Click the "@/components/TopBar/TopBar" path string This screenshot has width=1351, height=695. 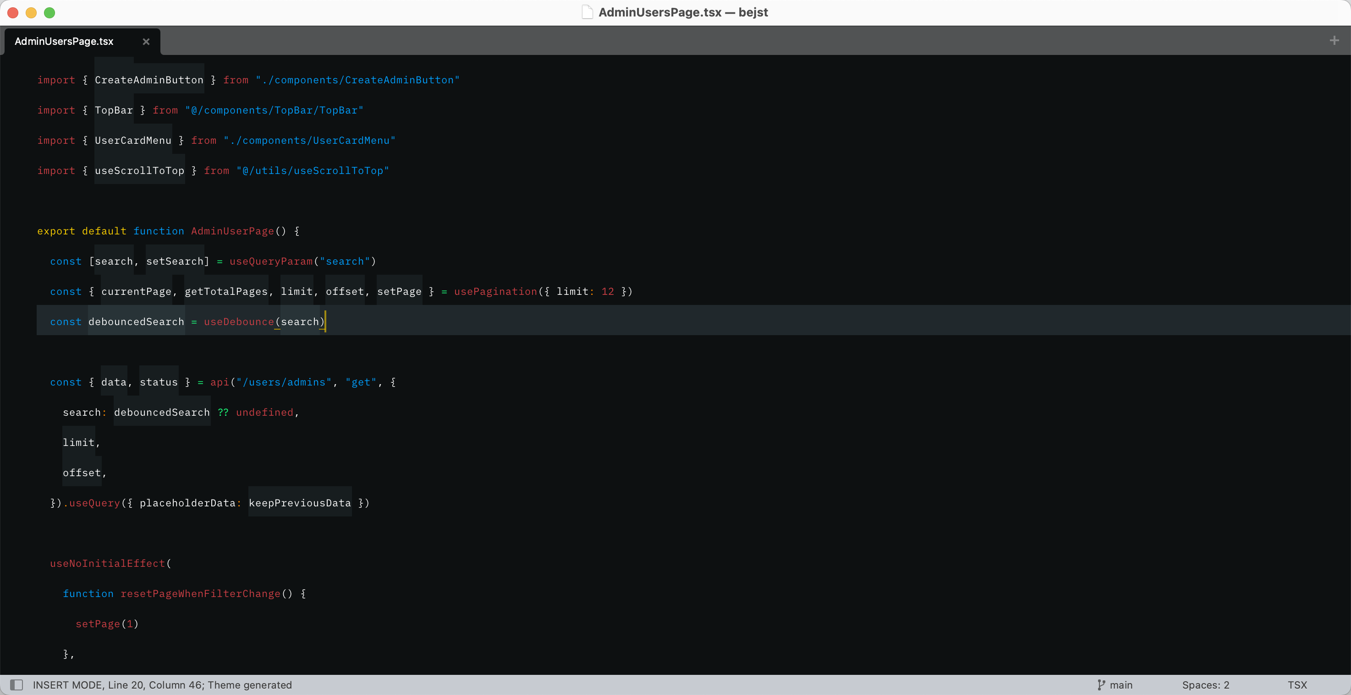pos(275,110)
